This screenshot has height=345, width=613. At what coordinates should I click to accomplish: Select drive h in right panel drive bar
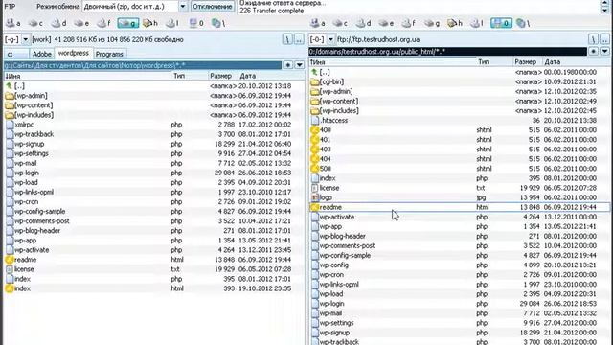coord(455,23)
